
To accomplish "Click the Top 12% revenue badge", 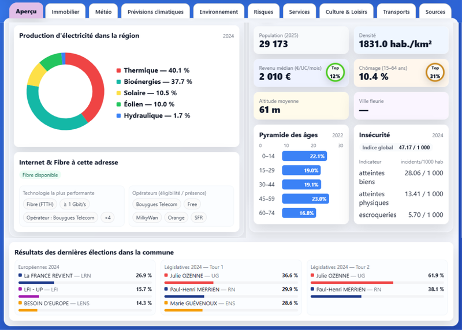I will click(x=335, y=73).
